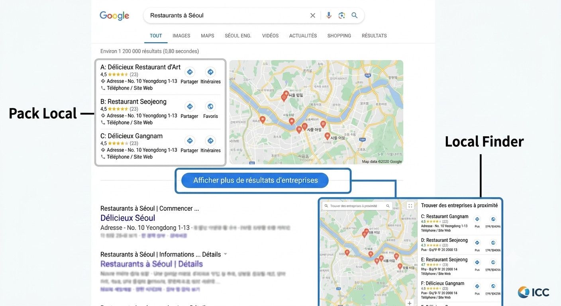Start voice search with the microphone icon
561x306 pixels.
(329, 16)
